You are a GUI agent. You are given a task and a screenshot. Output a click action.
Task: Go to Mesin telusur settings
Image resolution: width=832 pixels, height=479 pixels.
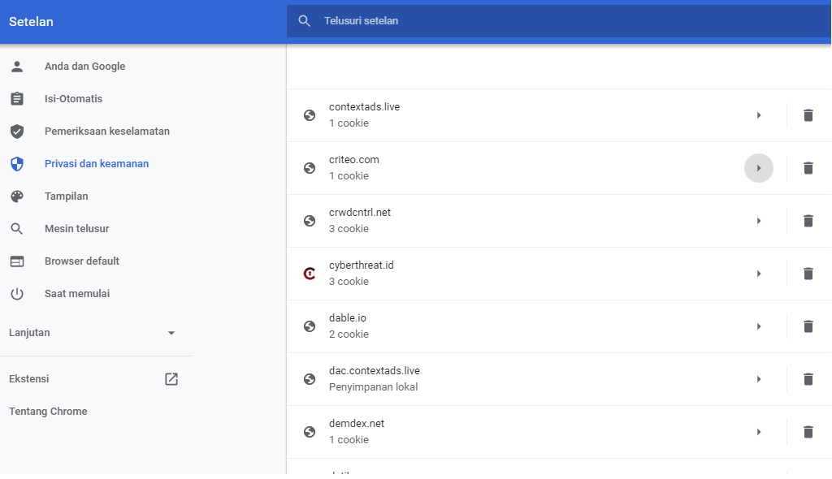(x=77, y=229)
